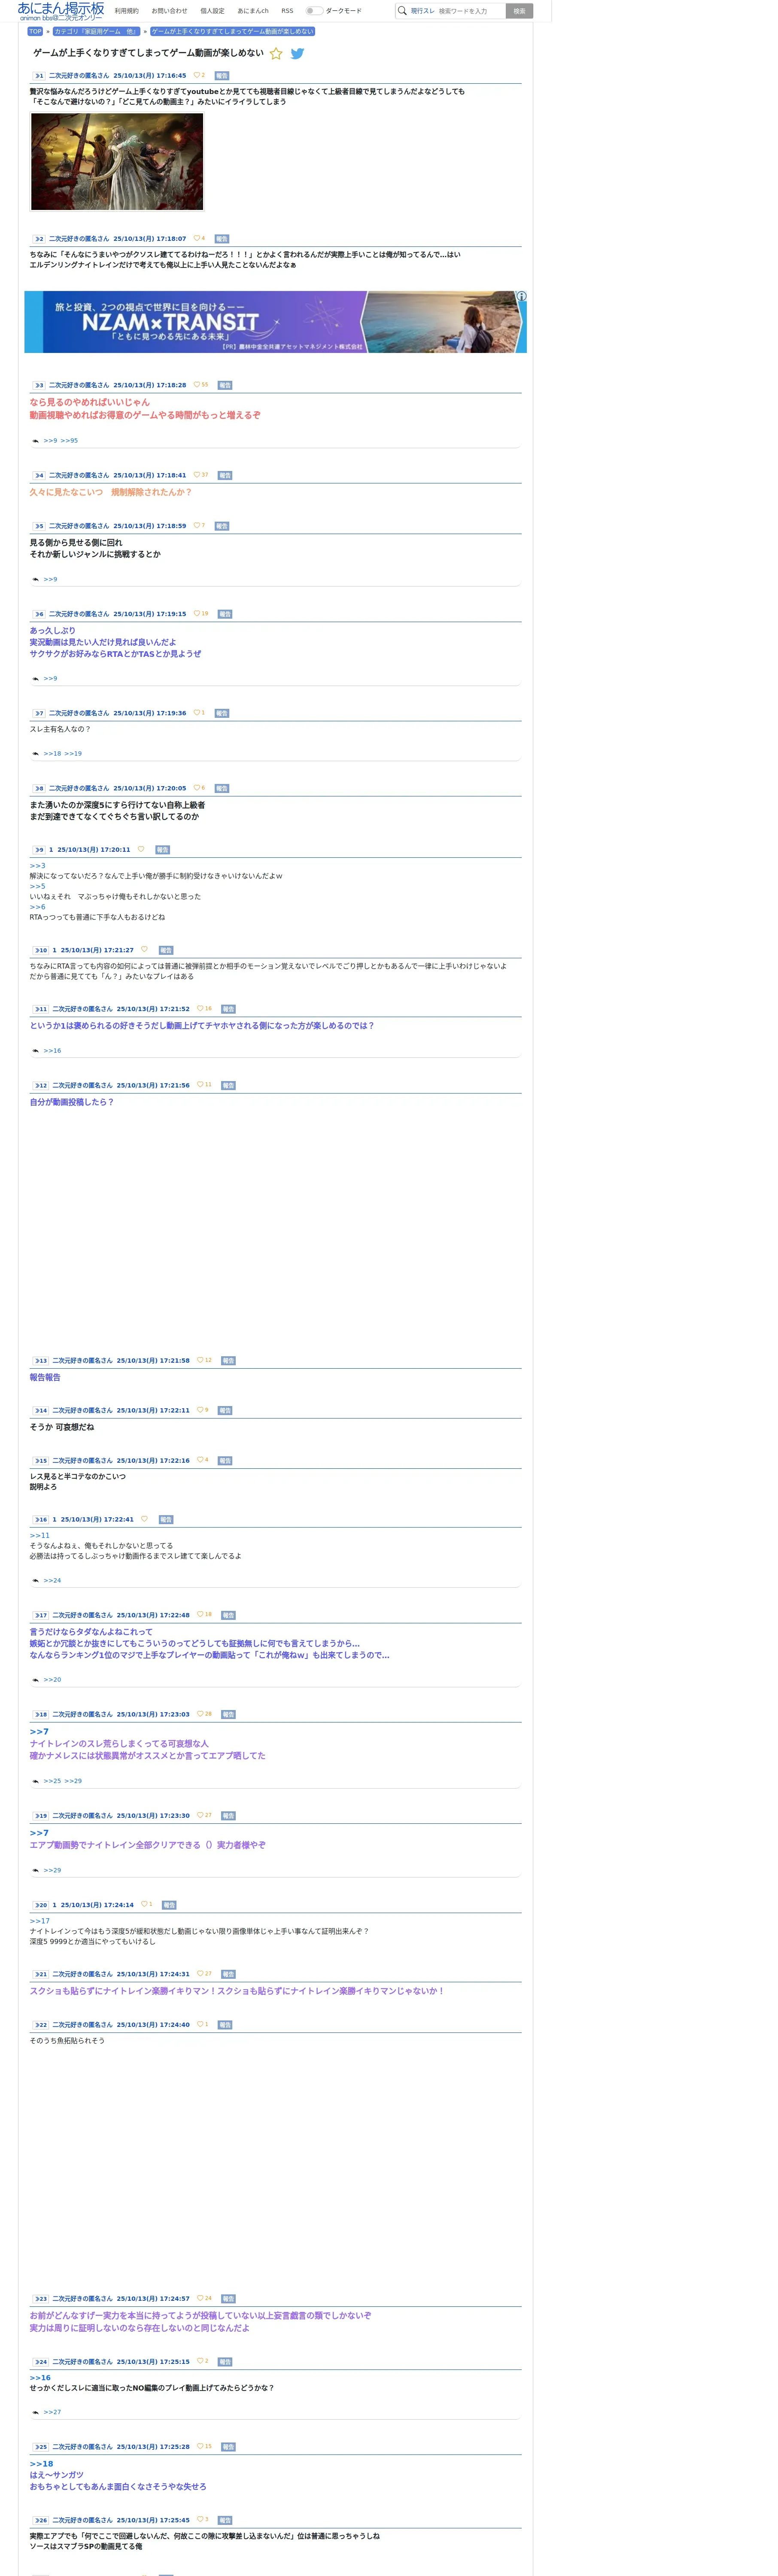Click the post number 12 anchor
This screenshot has width=778, height=2576.
(x=40, y=1085)
